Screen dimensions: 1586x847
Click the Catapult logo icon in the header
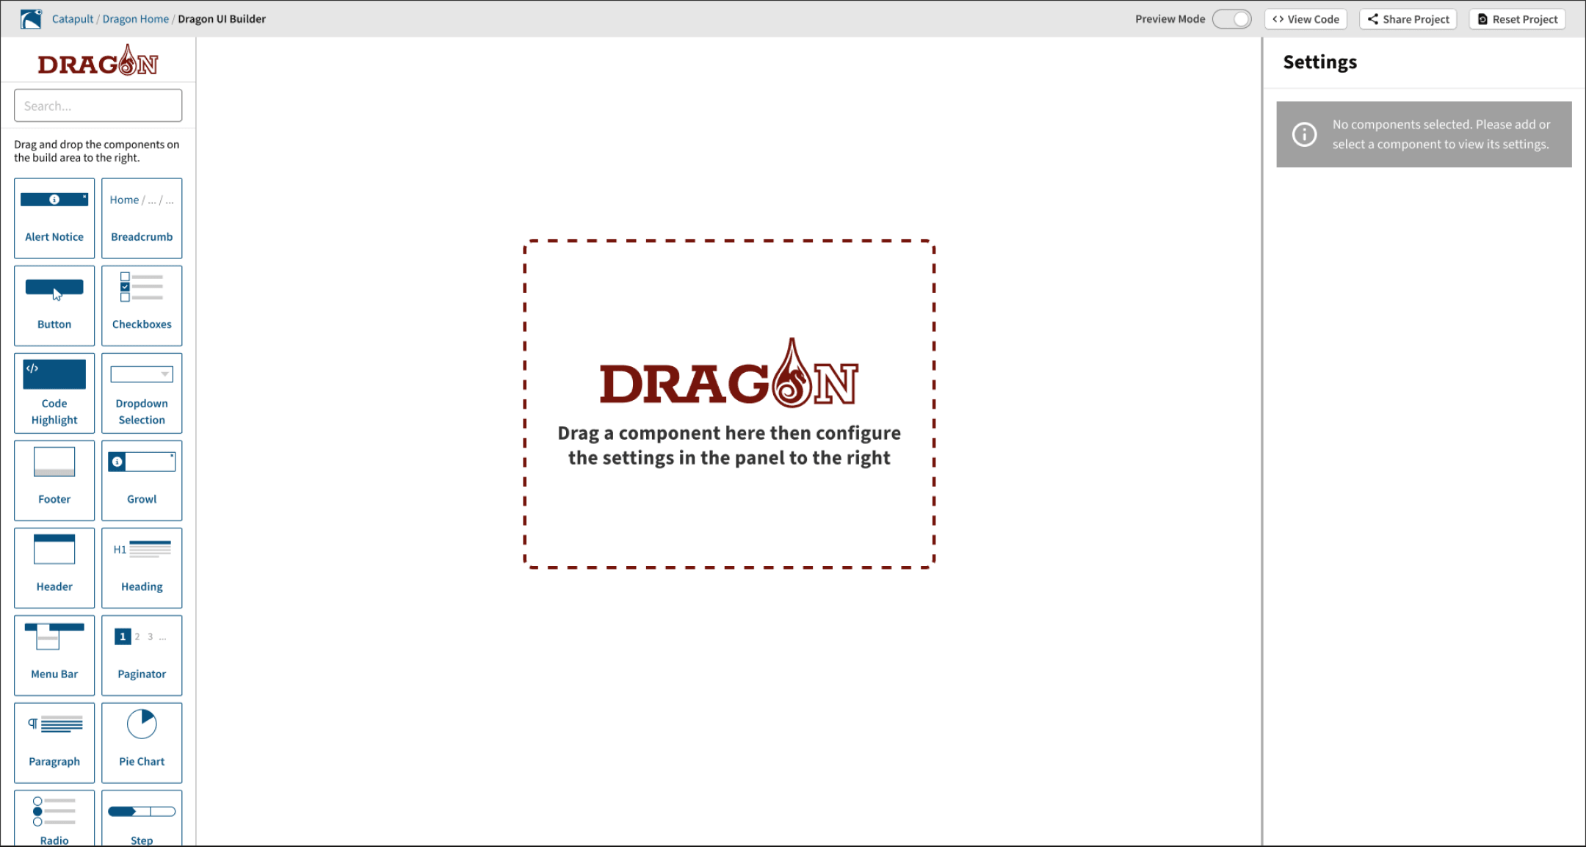[x=31, y=18]
